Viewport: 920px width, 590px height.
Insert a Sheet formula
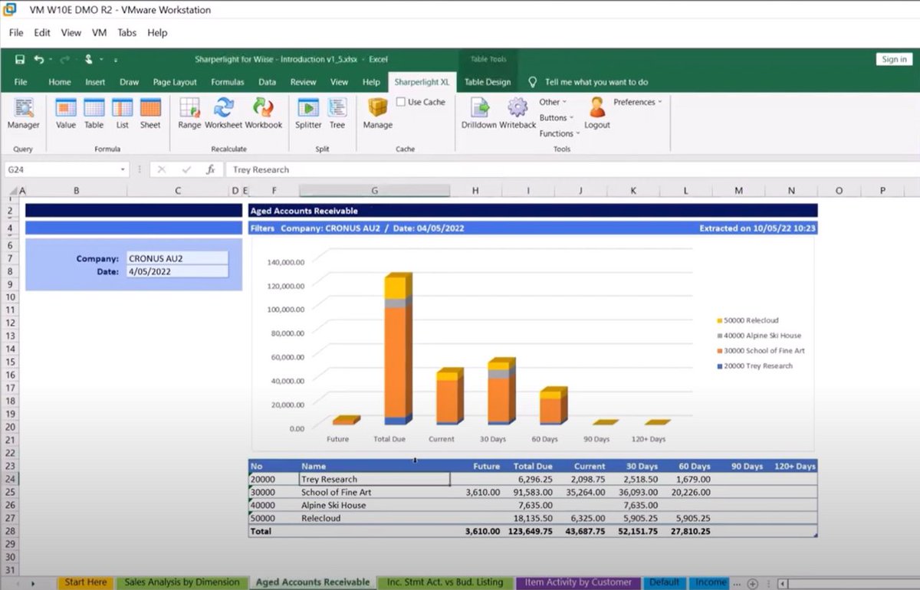(150, 113)
